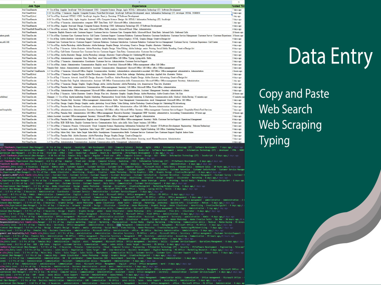Select cell starting '4 Vacancies English Remote work'

coord(139,32)
